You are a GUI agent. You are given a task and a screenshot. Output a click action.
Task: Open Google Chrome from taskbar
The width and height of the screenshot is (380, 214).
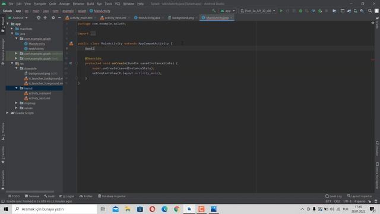[177, 209]
